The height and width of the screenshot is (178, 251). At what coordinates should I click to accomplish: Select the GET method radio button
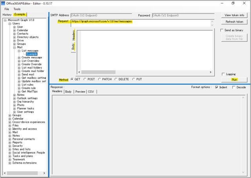point(72,79)
